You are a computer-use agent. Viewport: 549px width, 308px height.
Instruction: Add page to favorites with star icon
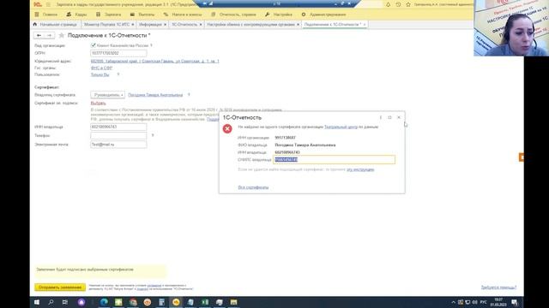pos(62,35)
